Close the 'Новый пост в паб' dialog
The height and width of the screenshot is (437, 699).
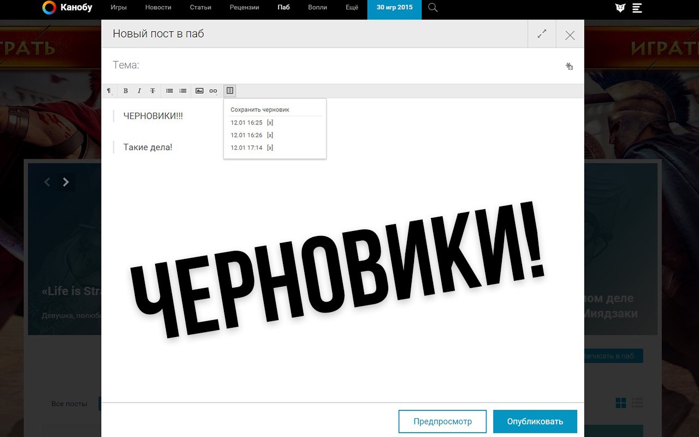(570, 35)
